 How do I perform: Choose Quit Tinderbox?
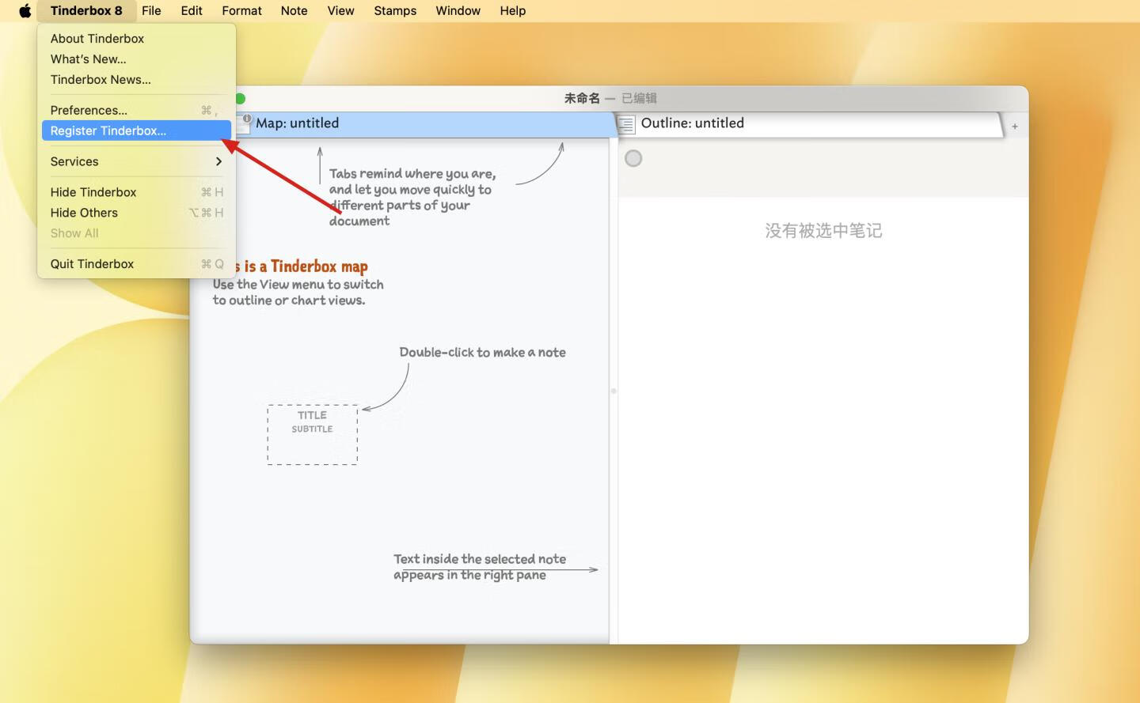click(136, 264)
